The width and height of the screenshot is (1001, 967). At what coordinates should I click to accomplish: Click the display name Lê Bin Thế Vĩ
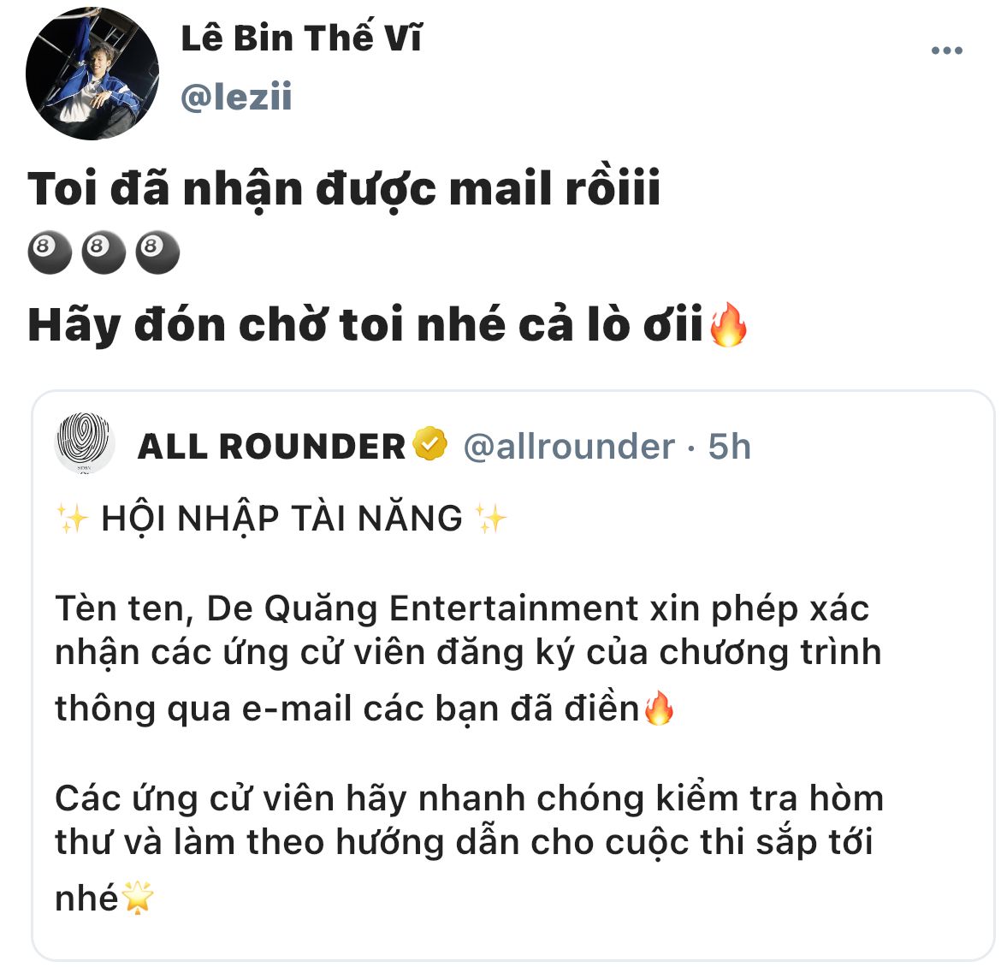tap(301, 38)
